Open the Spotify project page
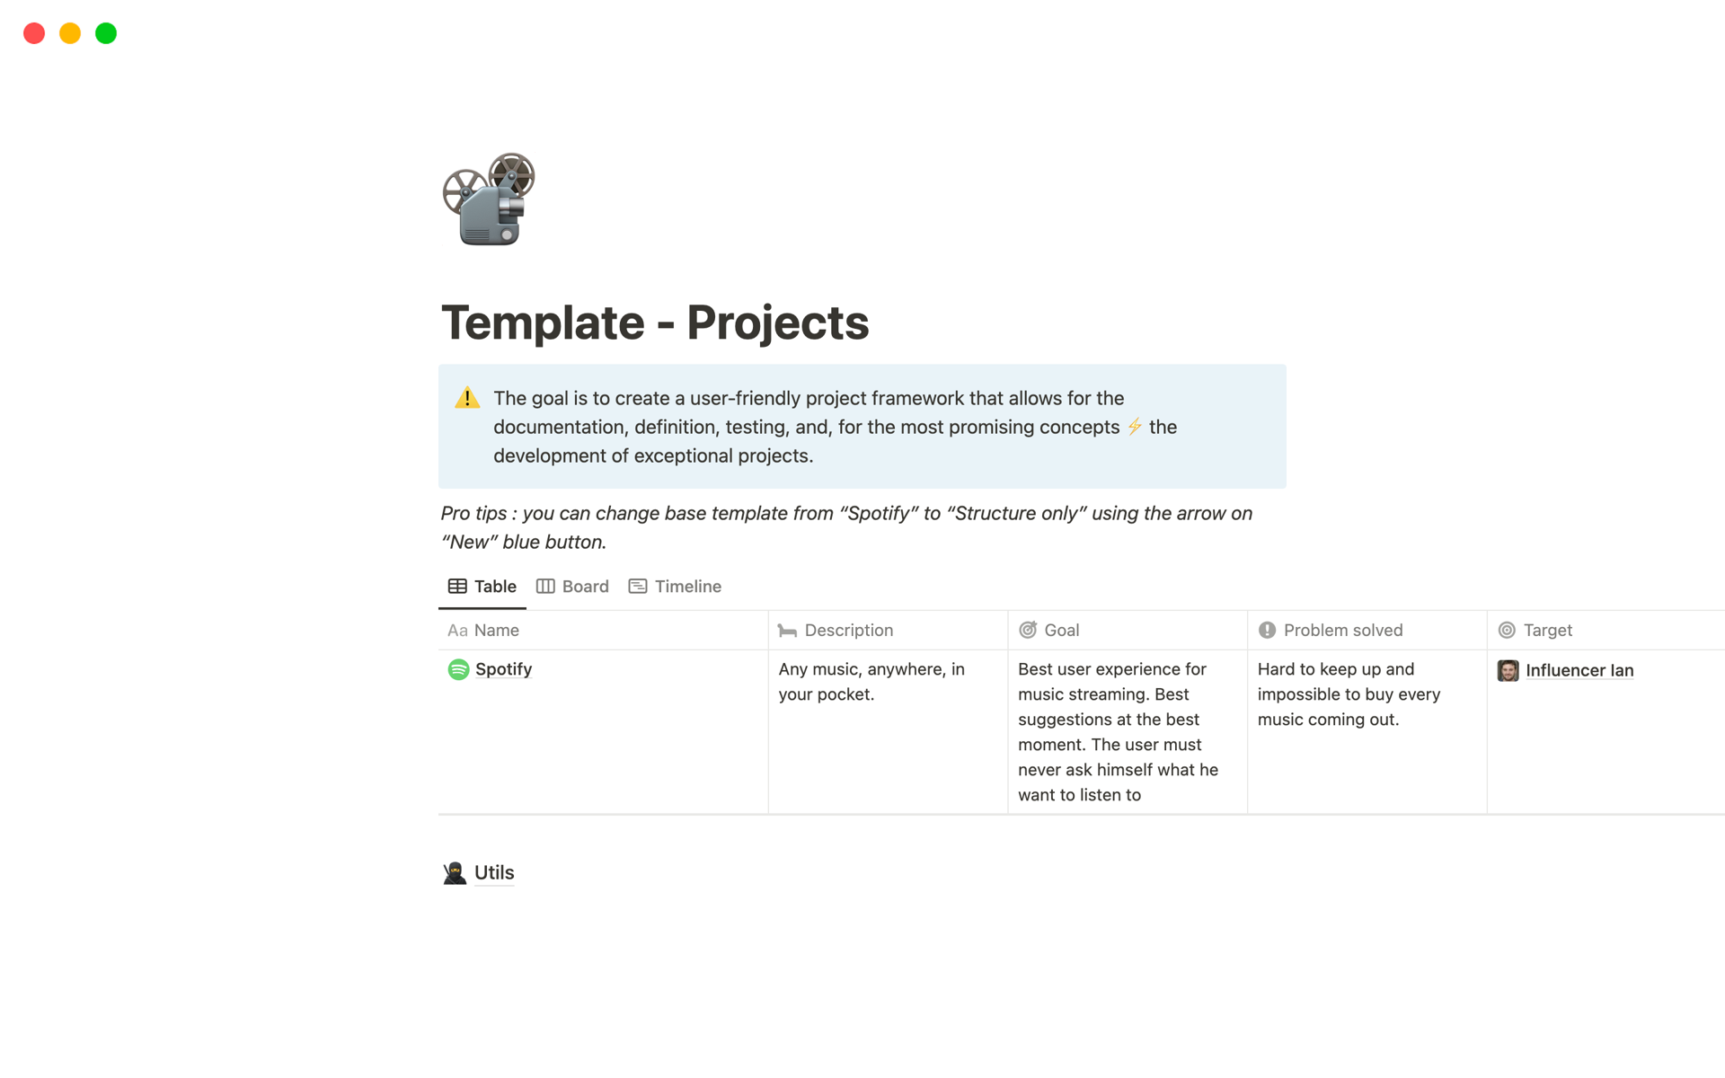 (503, 669)
